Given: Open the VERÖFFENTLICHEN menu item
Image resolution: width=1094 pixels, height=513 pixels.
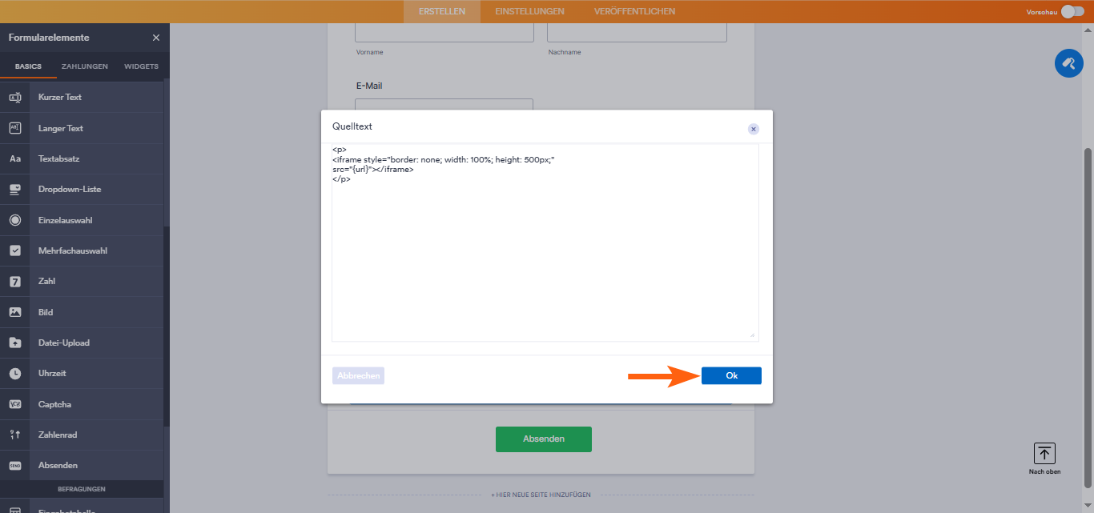Looking at the screenshot, I should pyautogui.click(x=633, y=11).
